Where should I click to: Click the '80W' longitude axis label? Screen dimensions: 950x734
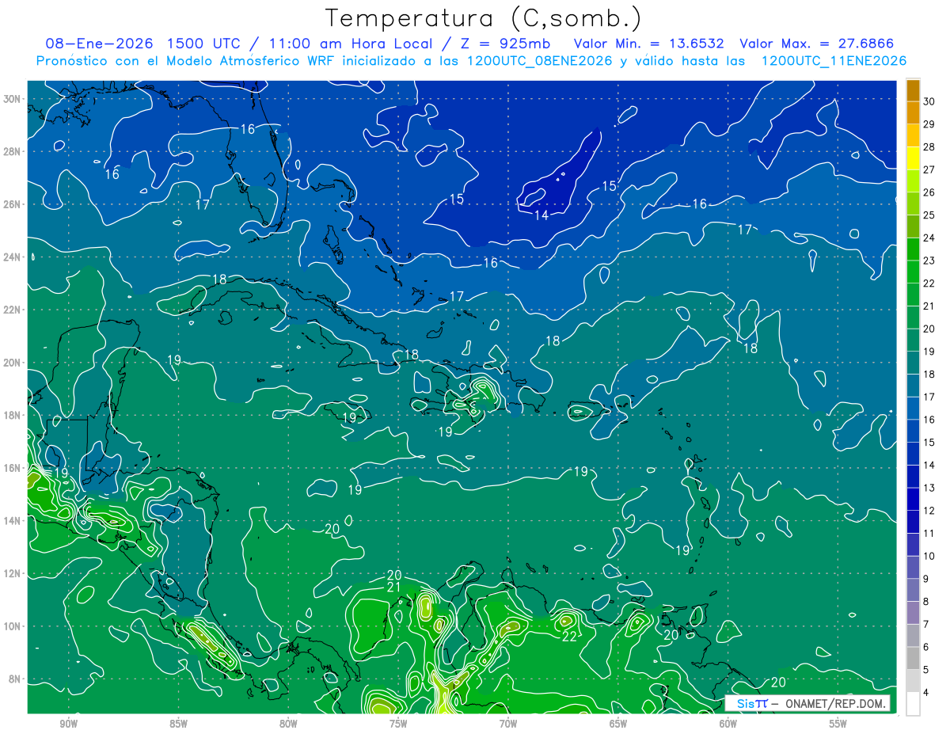coord(288,724)
